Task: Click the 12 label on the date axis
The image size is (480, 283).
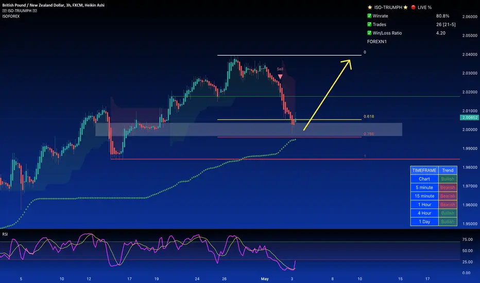Action: coord(89,279)
